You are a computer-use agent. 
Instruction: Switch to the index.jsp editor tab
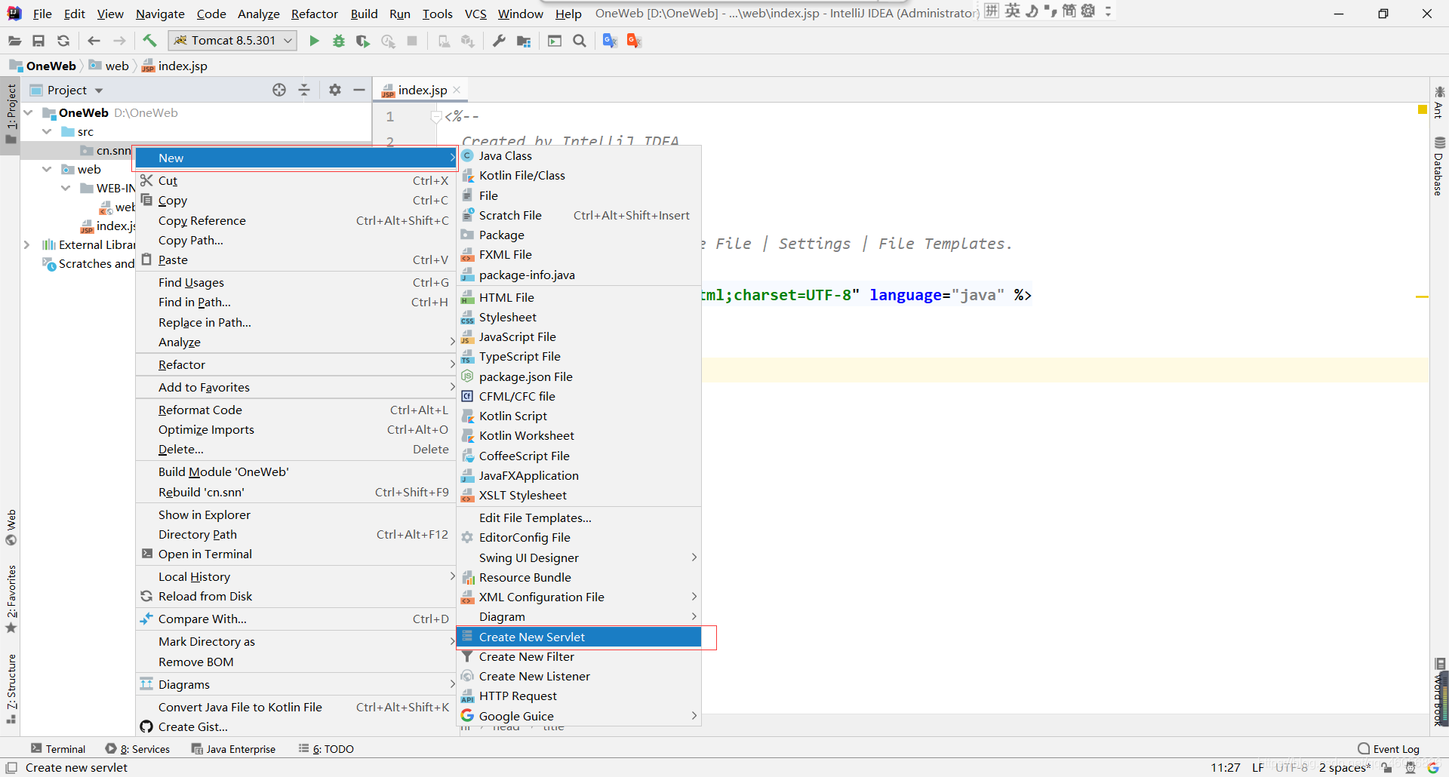(x=421, y=90)
